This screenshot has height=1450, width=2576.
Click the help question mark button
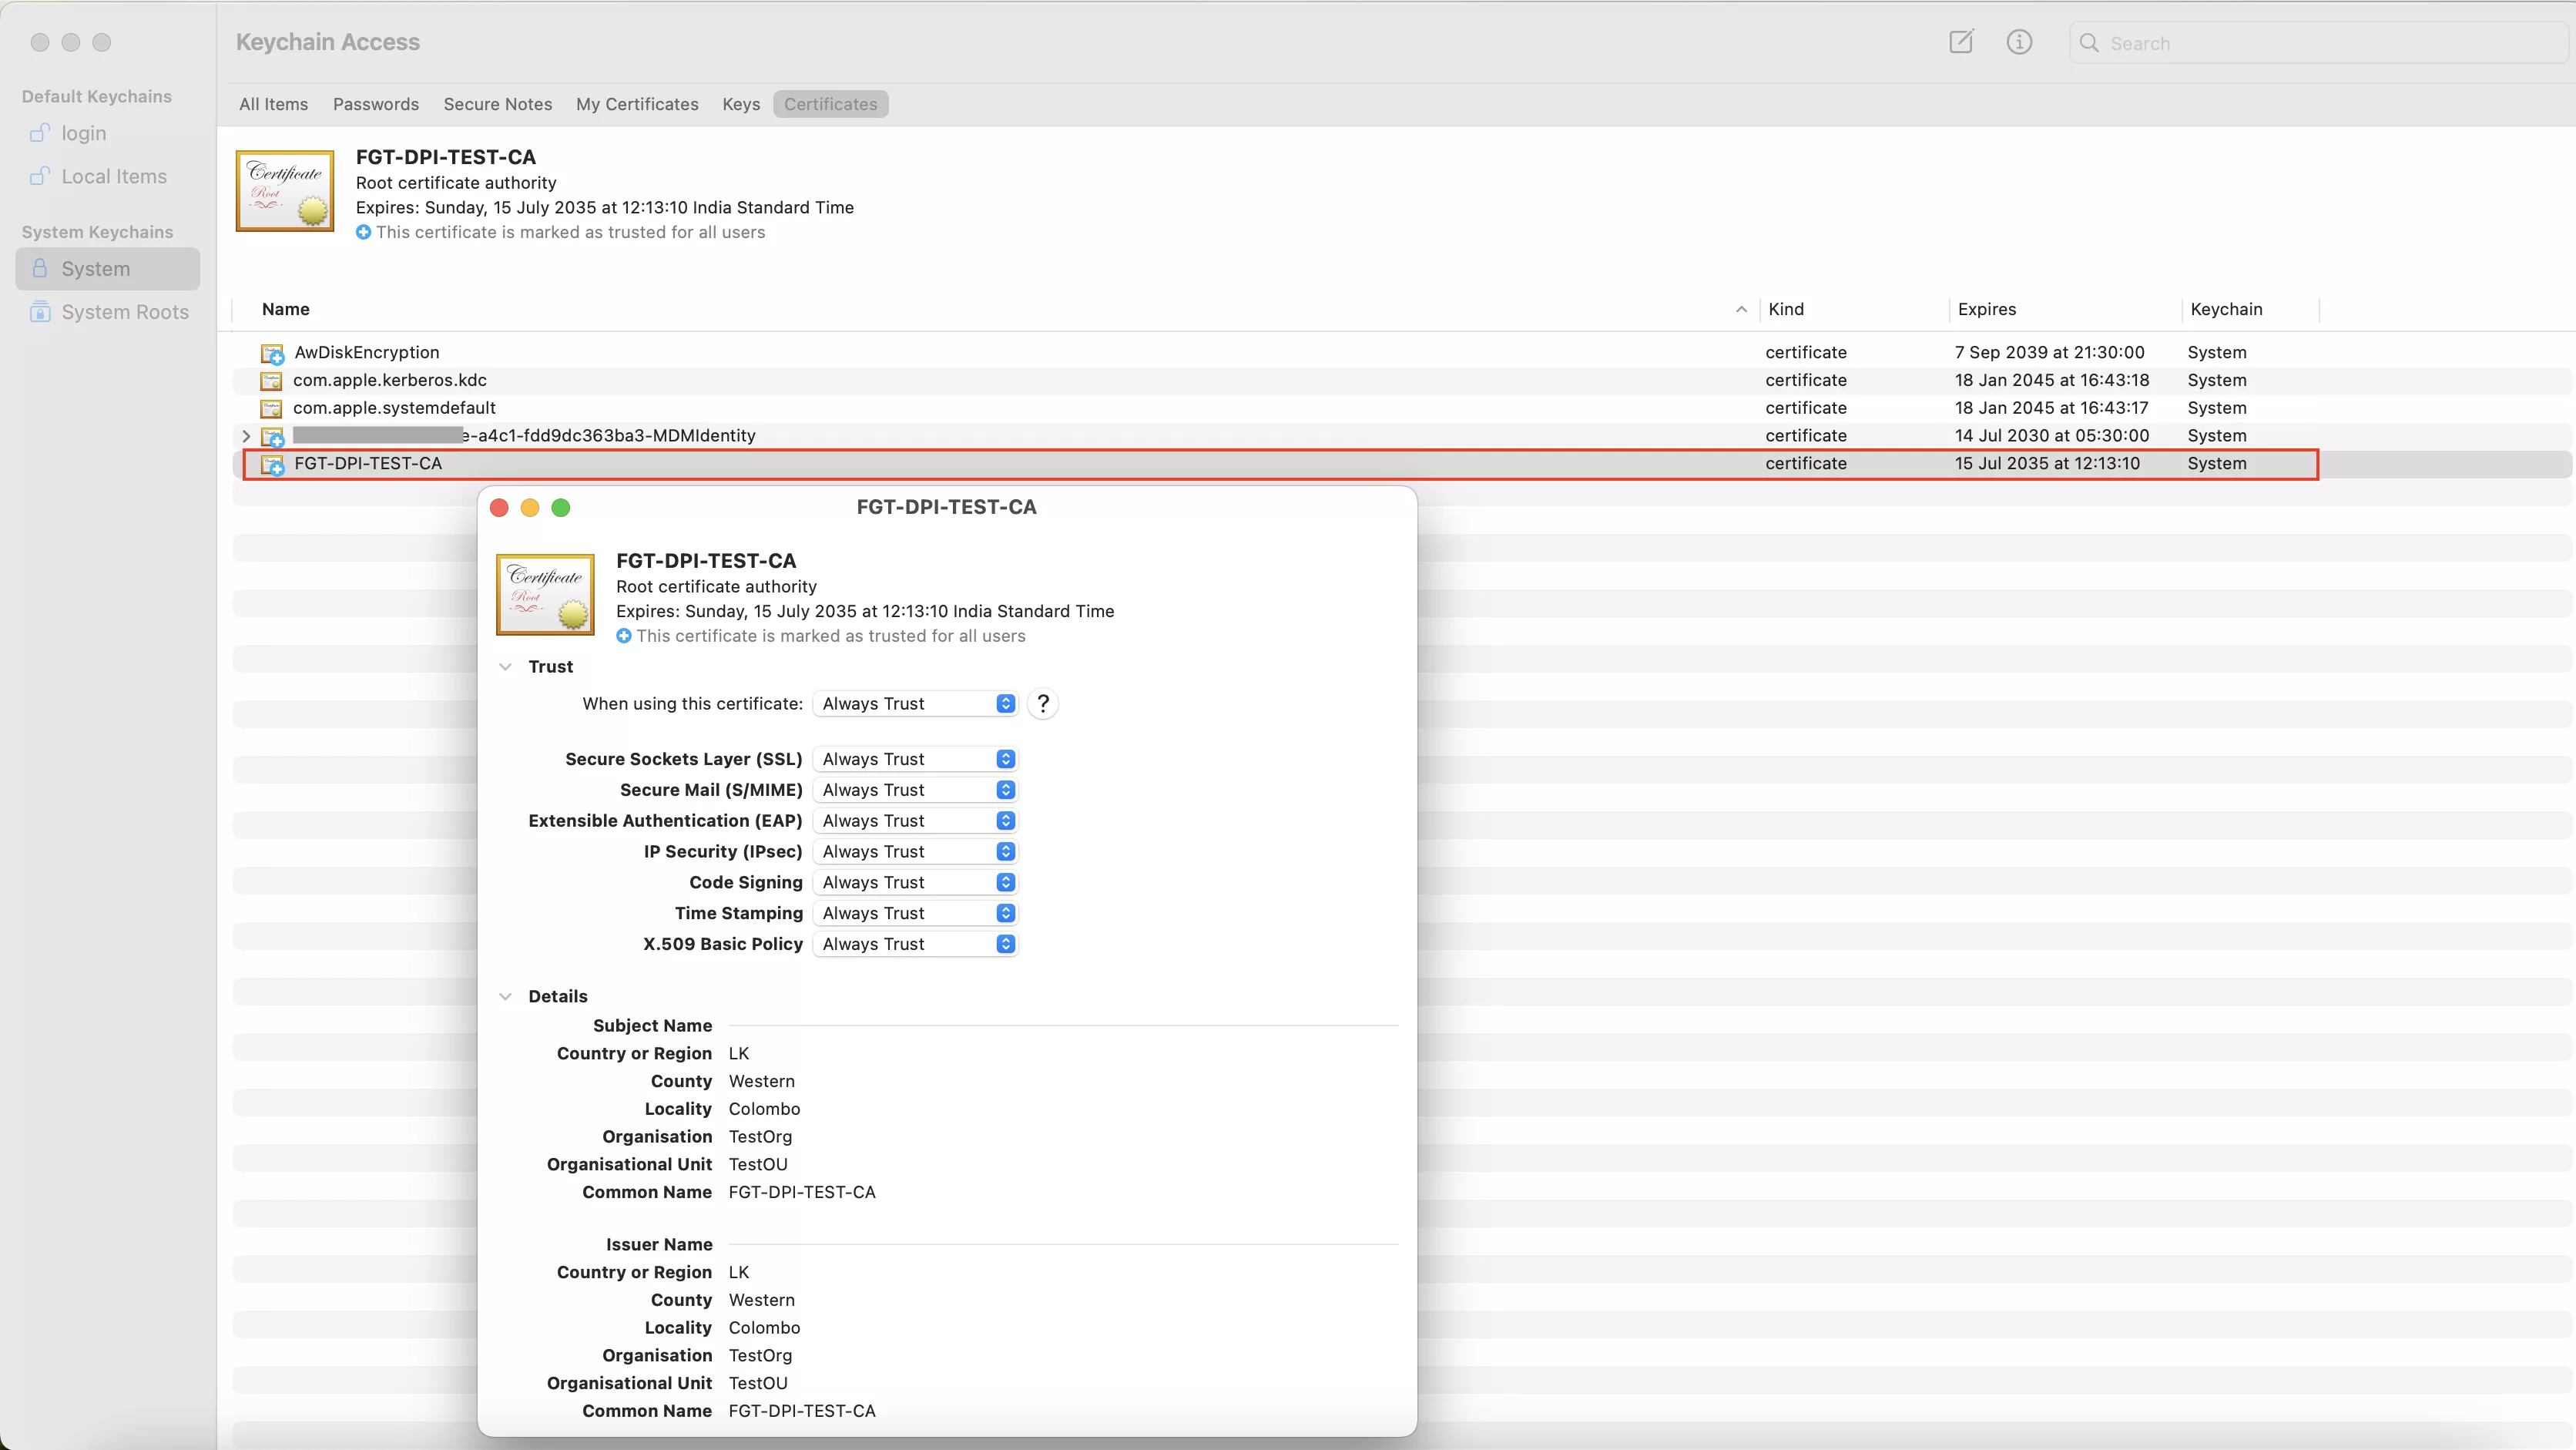1042,704
